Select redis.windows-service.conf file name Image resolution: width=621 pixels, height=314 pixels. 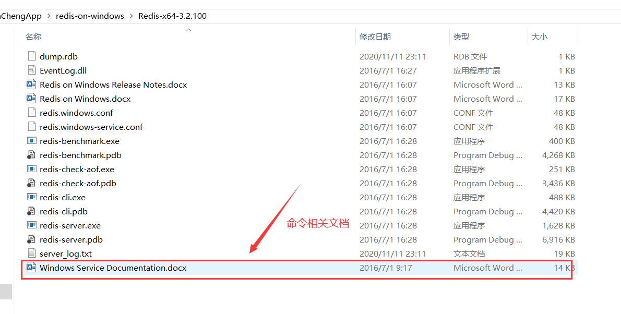91,127
